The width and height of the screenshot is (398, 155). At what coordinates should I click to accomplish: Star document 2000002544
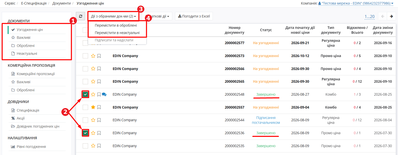(x=93, y=120)
